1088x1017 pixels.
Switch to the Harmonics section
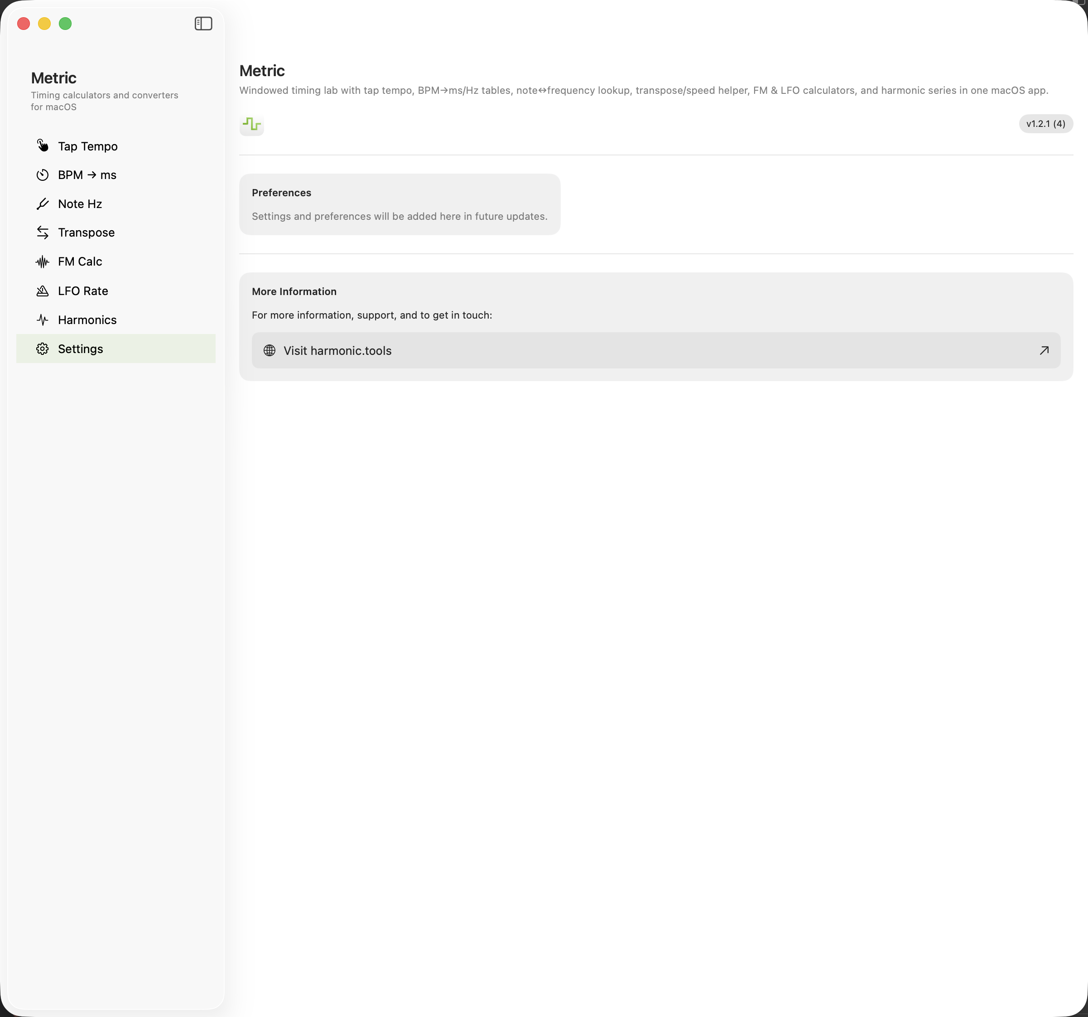(x=87, y=319)
